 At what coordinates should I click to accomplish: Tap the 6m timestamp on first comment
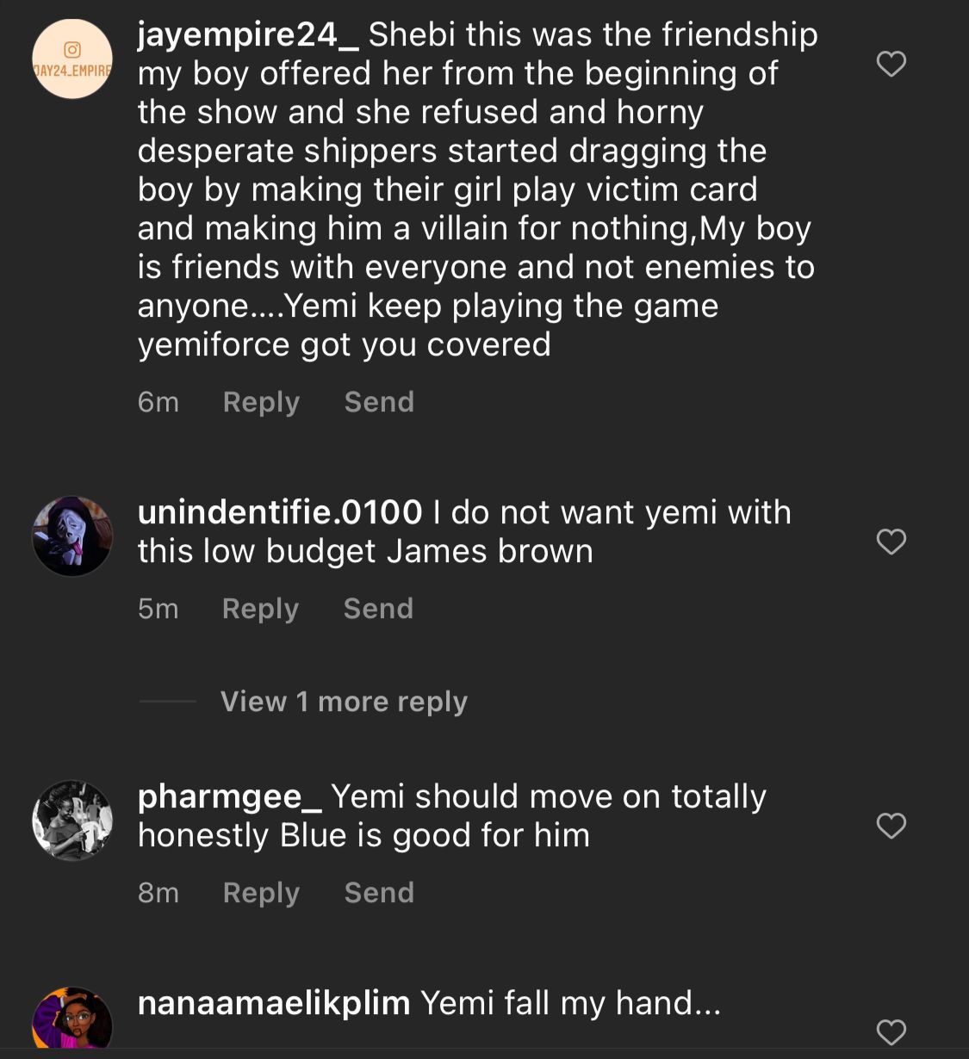pos(158,402)
